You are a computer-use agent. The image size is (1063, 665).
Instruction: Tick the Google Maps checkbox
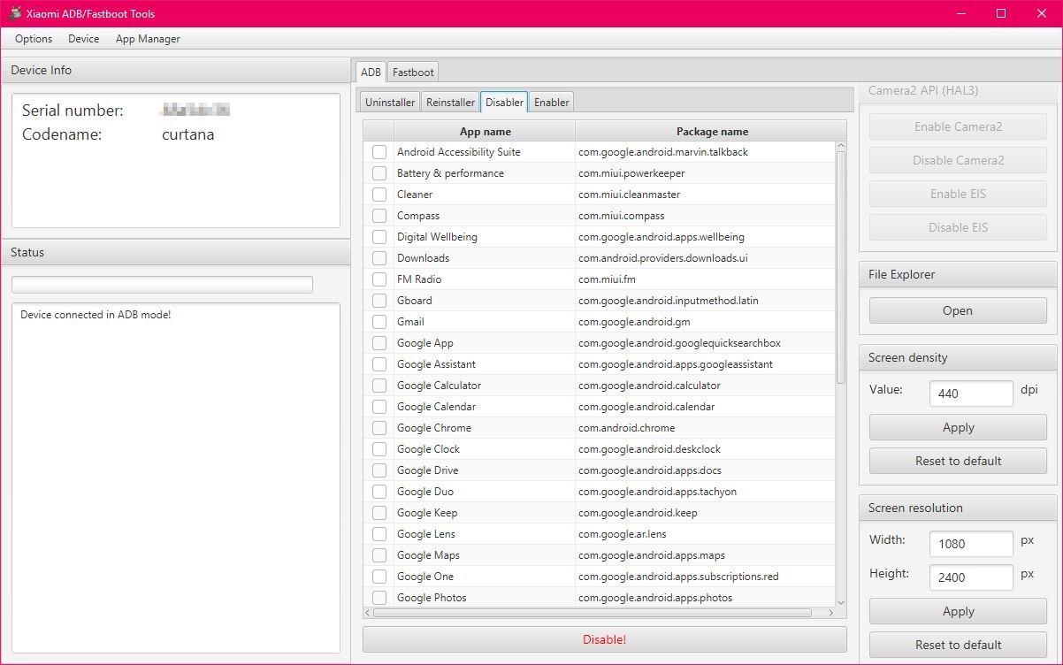tap(379, 555)
